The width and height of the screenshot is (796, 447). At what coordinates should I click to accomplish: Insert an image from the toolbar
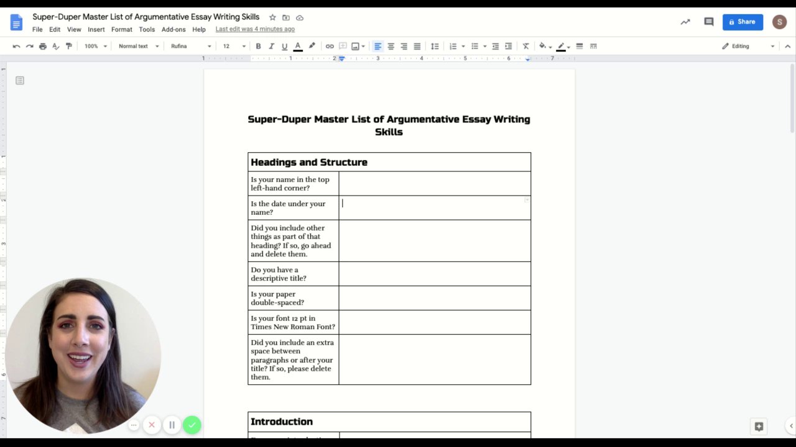tap(355, 47)
